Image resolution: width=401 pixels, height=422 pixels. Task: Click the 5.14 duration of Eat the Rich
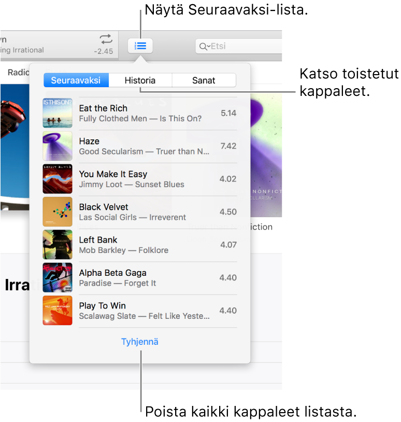click(228, 113)
